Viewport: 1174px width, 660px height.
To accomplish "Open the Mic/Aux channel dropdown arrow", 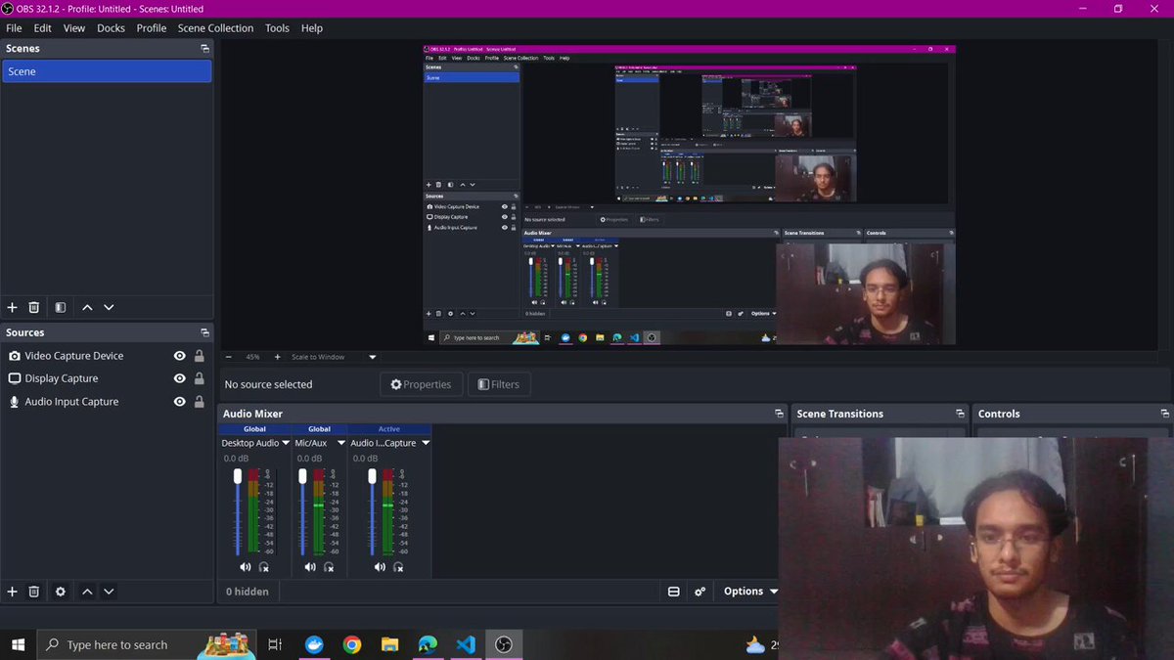I will (x=341, y=443).
